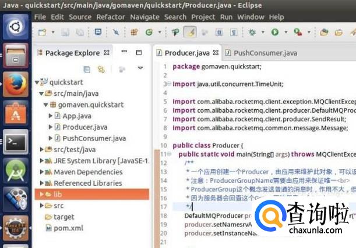Expand Producer.java in the tree
Viewport: 356px width, 248px height.
point(51,127)
